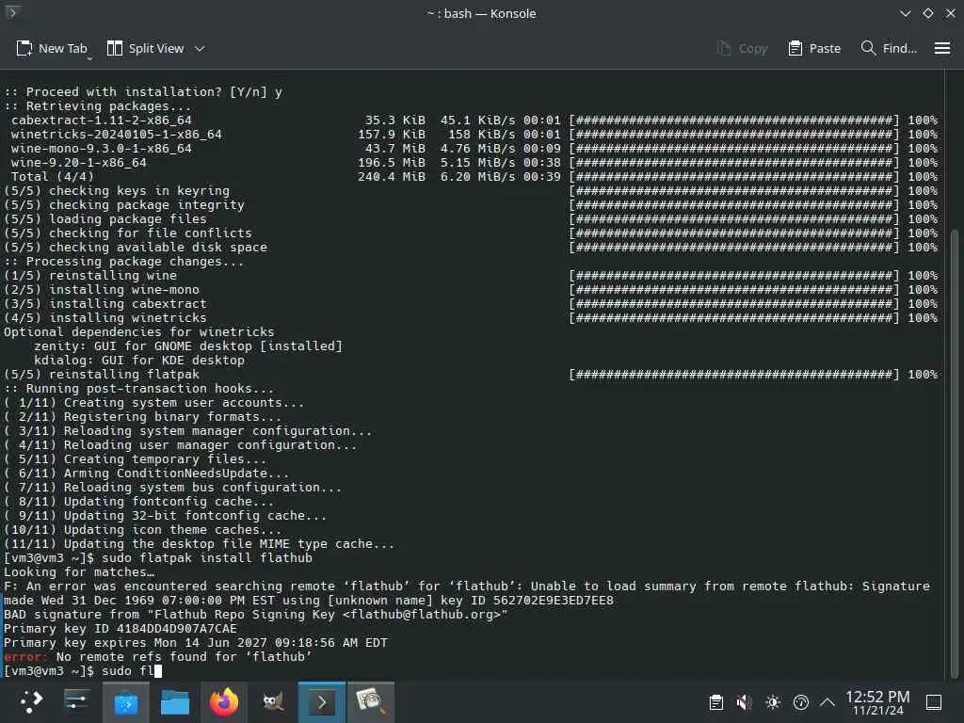Switch to Konsole task in the taskbar
The height and width of the screenshot is (723, 964).
point(322,702)
